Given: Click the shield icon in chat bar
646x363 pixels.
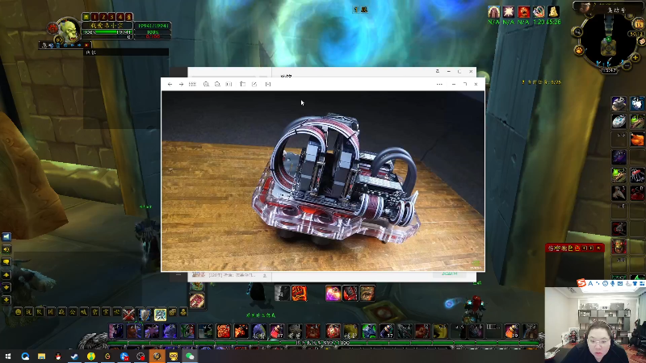Looking at the screenshot, I should coord(145,315).
